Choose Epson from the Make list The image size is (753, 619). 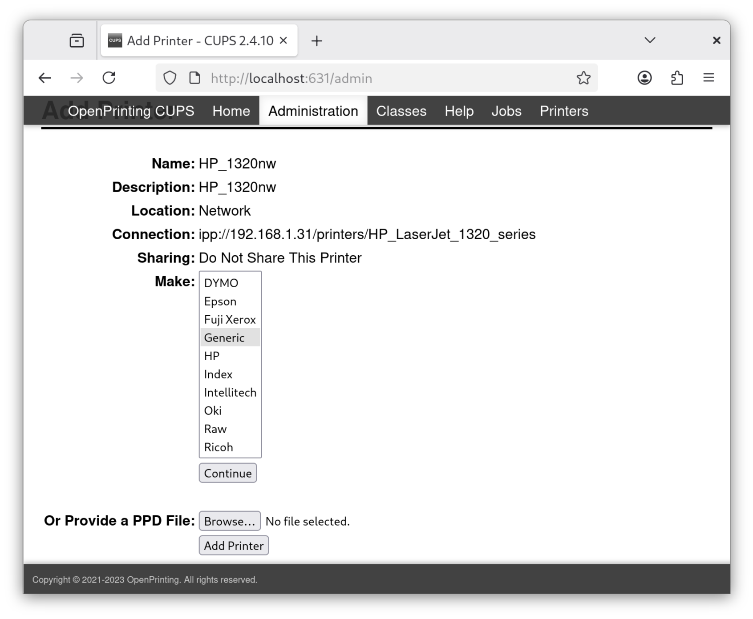tap(220, 301)
